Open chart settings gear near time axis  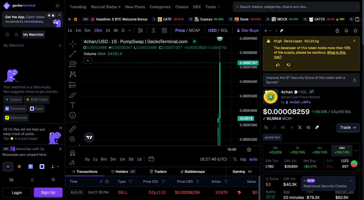click(x=249, y=150)
